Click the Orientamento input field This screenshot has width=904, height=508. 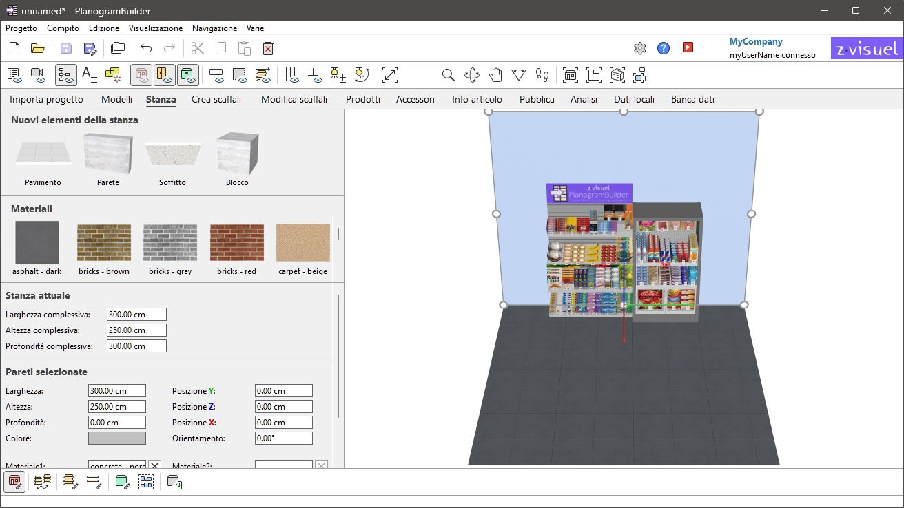[x=283, y=438]
